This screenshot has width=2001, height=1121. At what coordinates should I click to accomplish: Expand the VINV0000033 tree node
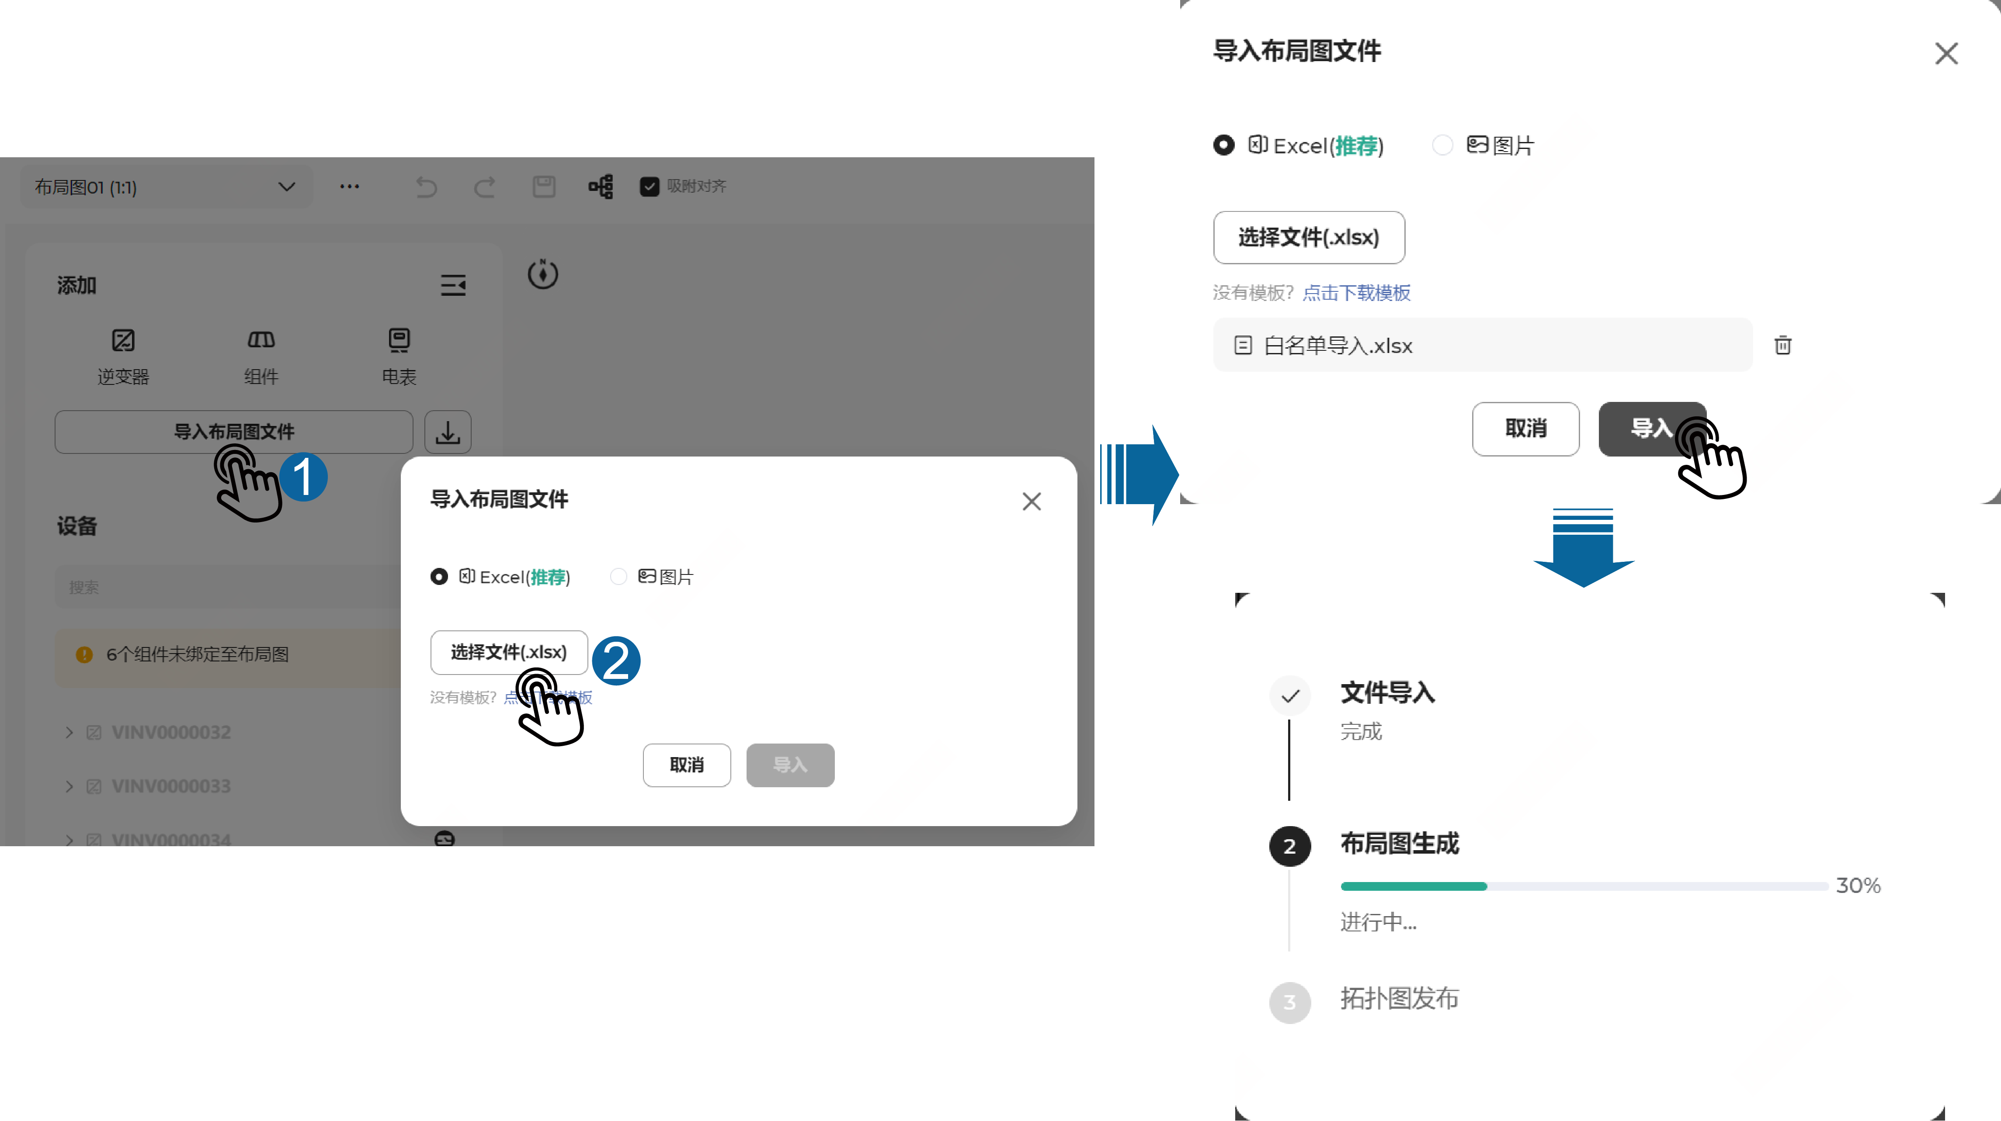pos(69,785)
